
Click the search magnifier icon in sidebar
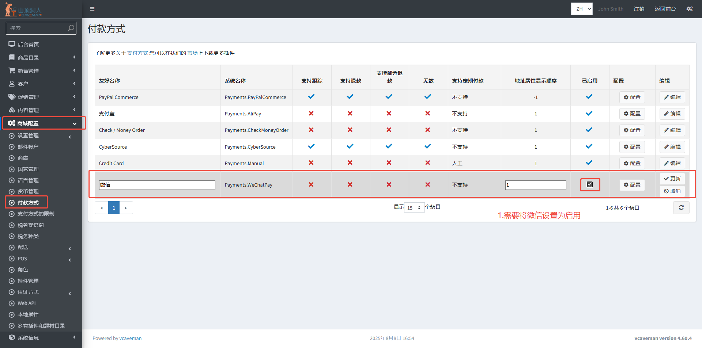(x=71, y=28)
